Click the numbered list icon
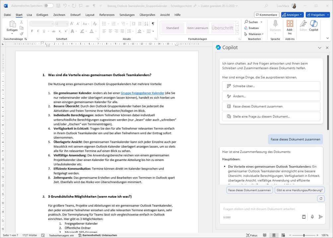This screenshot has width=333, height=238. pos(114,24)
